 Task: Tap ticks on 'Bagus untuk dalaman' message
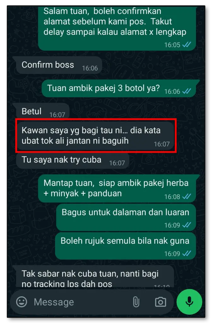tap(187, 225)
